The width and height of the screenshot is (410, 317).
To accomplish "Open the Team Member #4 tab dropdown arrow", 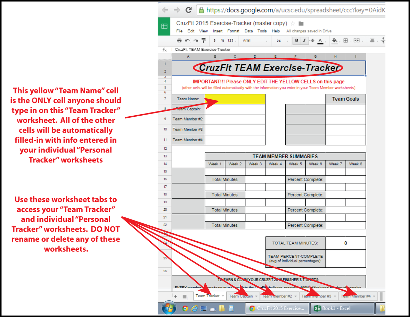I will pos(374,296).
